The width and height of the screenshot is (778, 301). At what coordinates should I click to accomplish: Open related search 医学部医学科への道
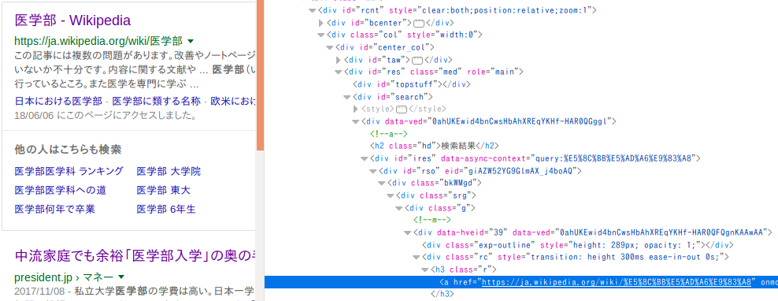[x=60, y=190]
